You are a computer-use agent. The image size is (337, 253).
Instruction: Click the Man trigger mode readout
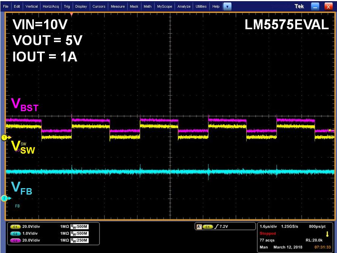pos(264,247)
